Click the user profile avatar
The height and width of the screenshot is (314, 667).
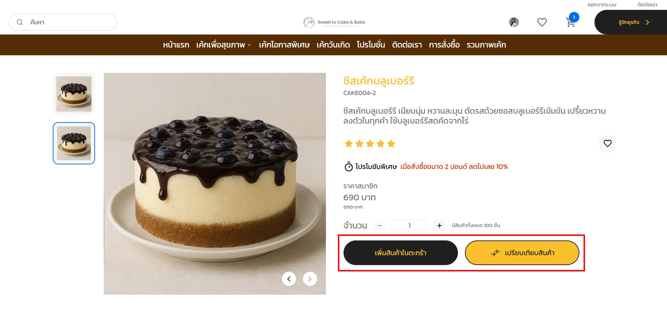514,22
